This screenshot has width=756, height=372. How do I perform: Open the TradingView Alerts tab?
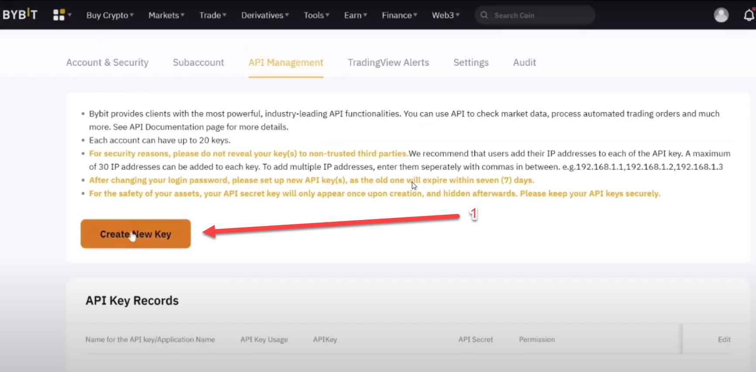coord(388,62)
